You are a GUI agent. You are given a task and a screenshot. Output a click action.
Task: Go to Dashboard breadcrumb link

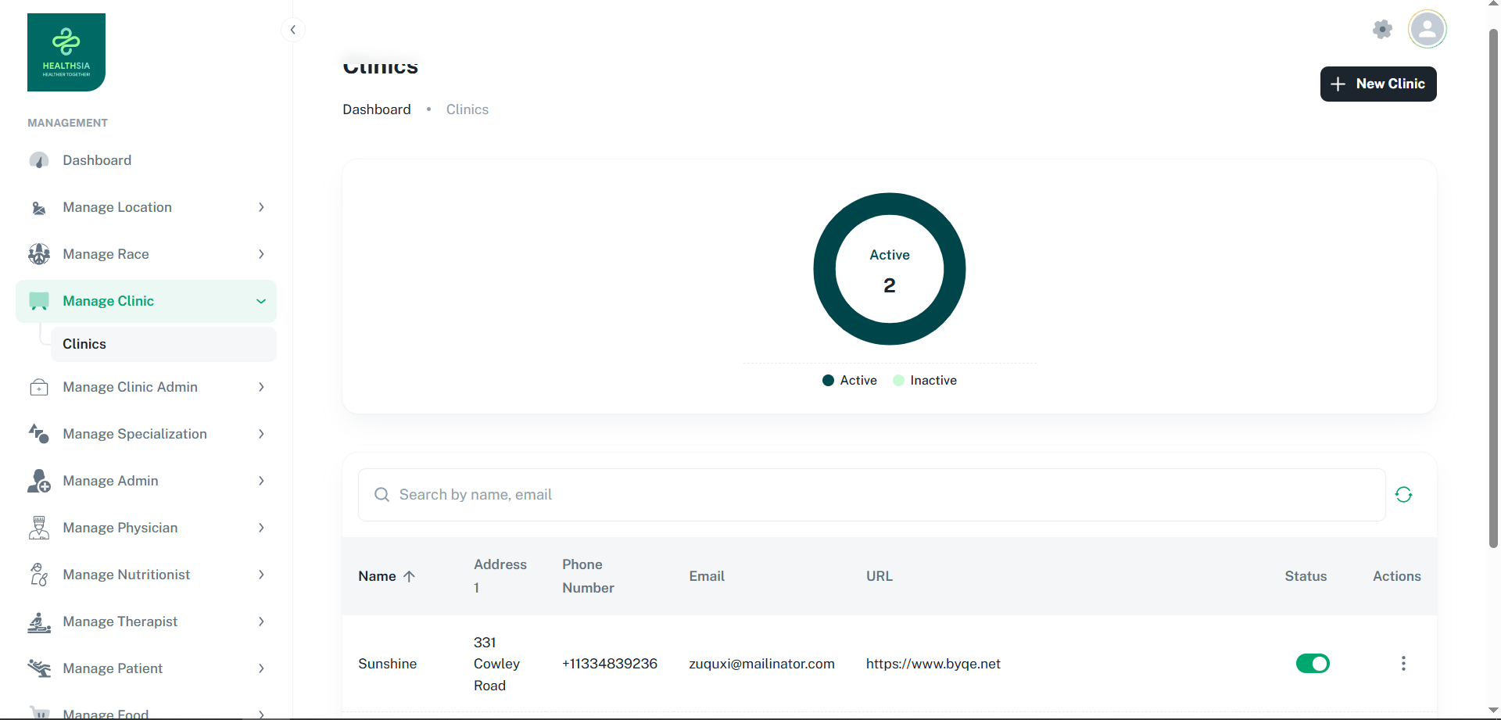pos(376,109)
